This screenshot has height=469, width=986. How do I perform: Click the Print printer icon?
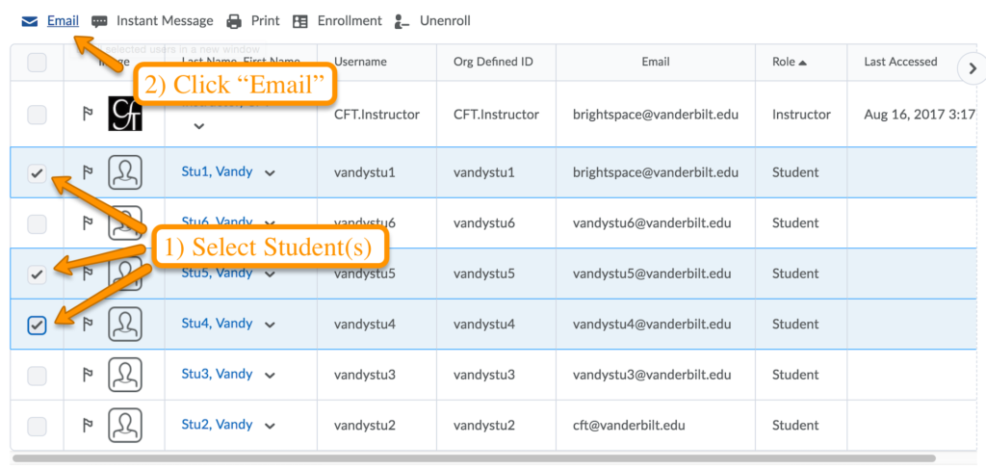click(x=234, y=20)
